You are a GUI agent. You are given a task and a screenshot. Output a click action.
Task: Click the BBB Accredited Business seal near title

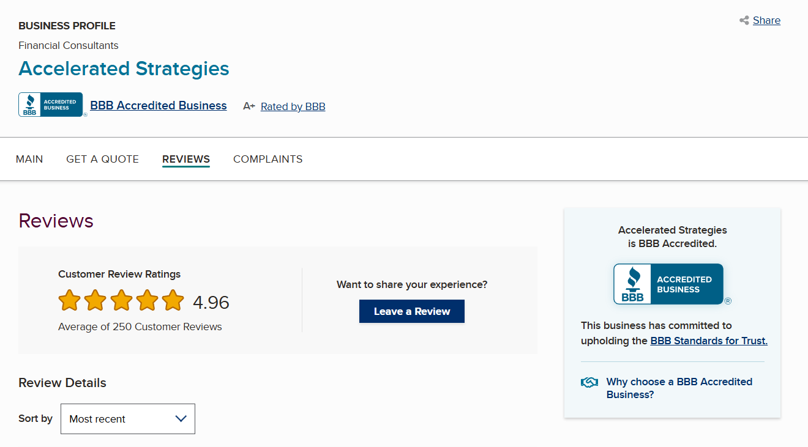(x=51, y=105)
